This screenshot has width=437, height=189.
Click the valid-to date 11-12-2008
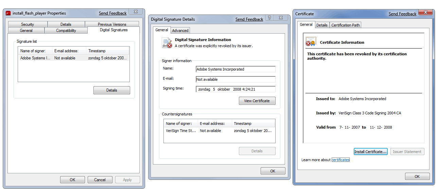tap(380, 127)
